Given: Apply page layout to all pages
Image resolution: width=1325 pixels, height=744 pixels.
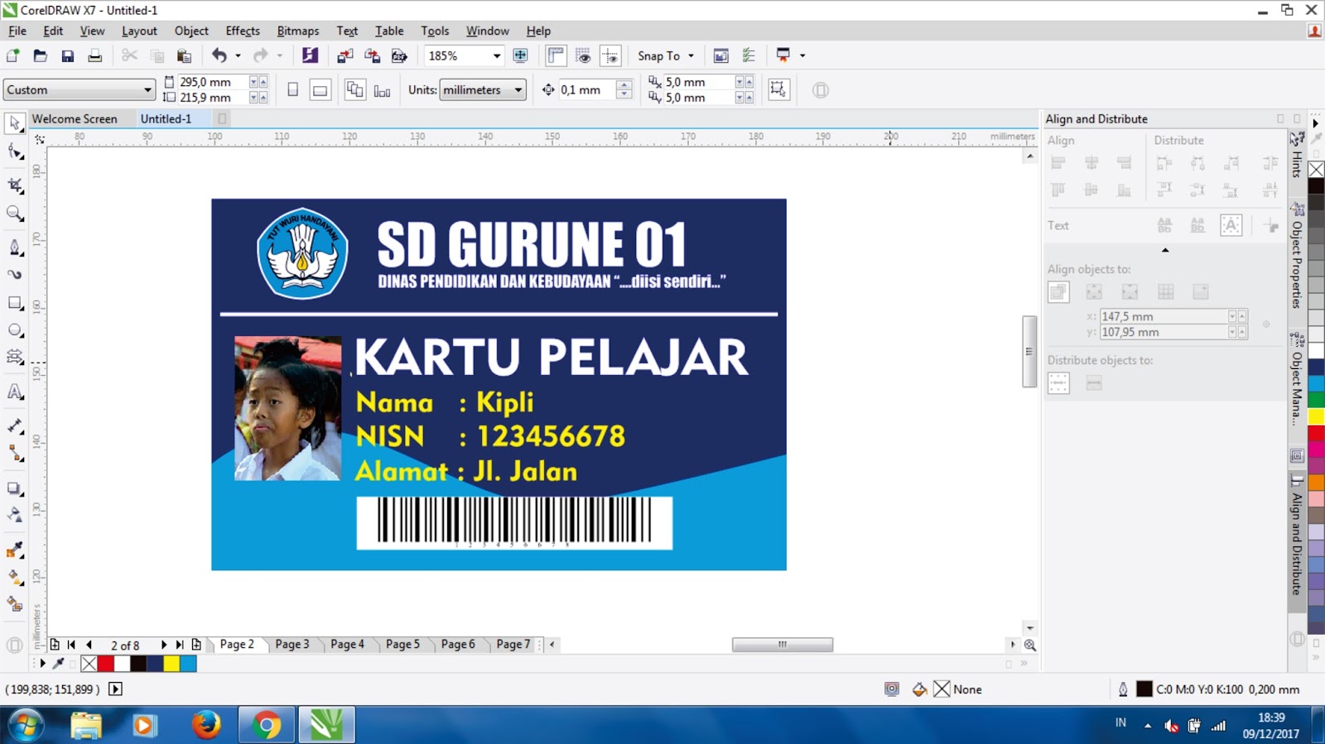Looking at the screenshot, I should (x=354, y=90).
